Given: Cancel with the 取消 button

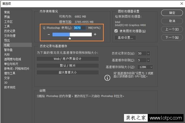Looking at the screenshot, I should click(172, 21).
